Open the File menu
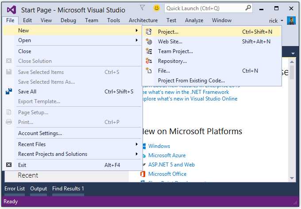This screenshot has height=209, width=301. [x=10, y=20]
